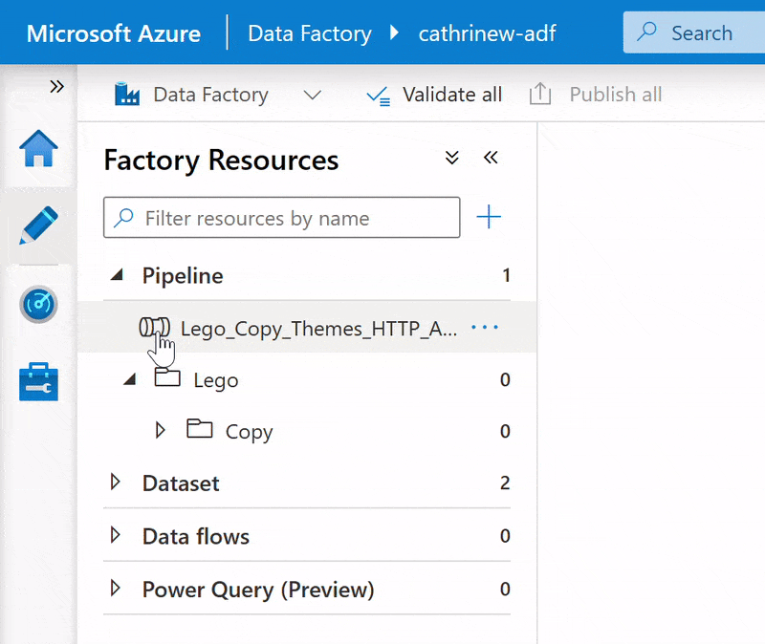
Task: Click cathrinew-adf in the breadcrumb
Action: (x=487, y=33)
